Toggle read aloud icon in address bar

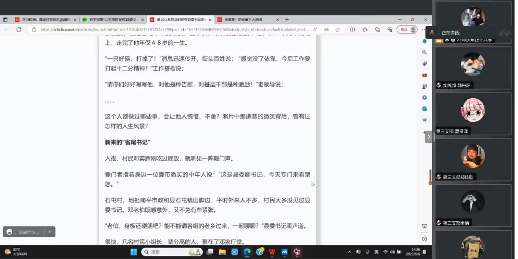(x=315, y=30)
